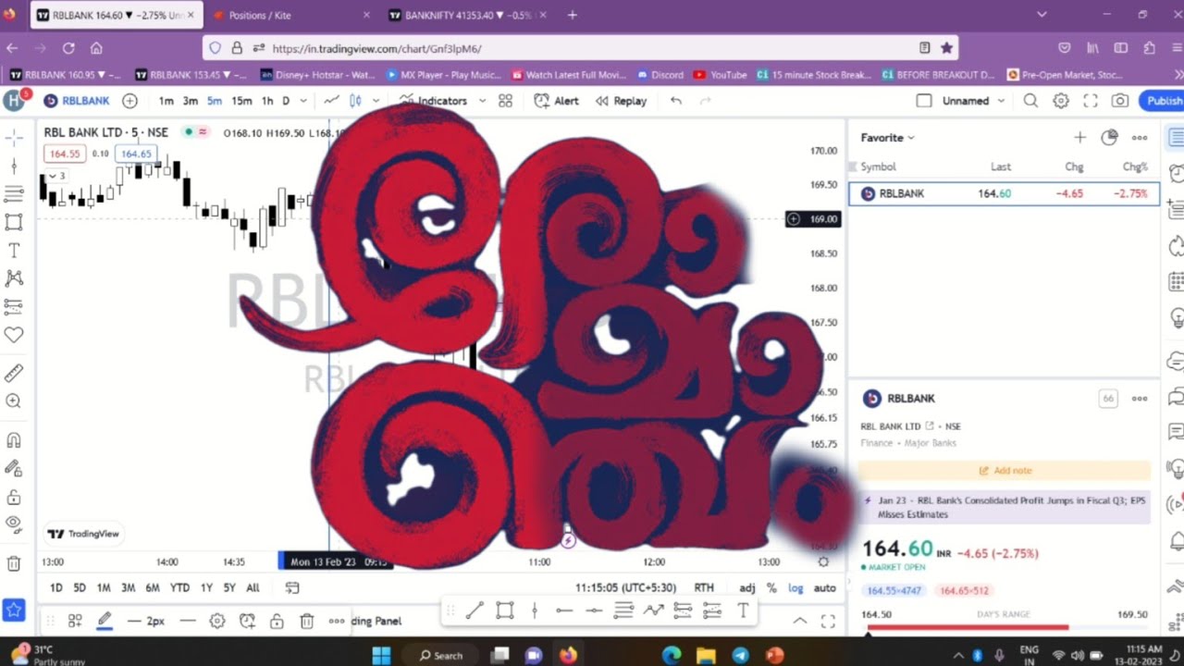
Task: Open line color pencil in drawing toolbar
Action: point(105,621)
